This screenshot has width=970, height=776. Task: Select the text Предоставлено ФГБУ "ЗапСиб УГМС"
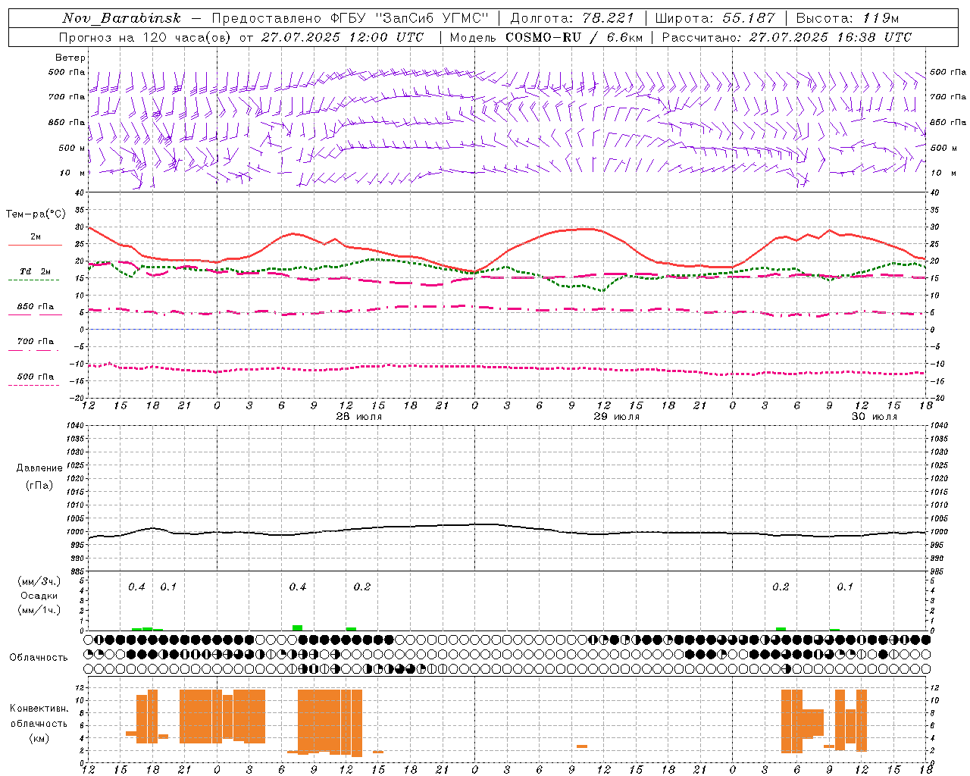(351, 18)
